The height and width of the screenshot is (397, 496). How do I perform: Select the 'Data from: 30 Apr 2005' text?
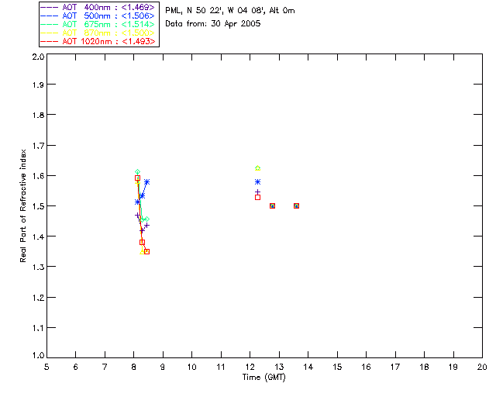[213, 24]
